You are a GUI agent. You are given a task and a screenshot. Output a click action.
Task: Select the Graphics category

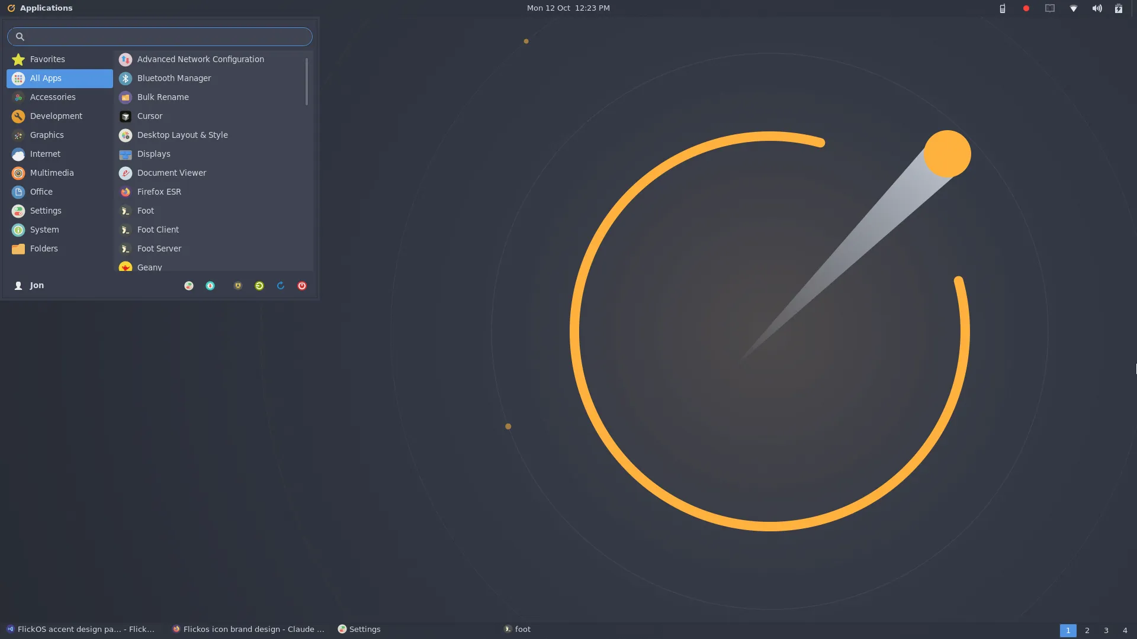(x=60, y=135)
